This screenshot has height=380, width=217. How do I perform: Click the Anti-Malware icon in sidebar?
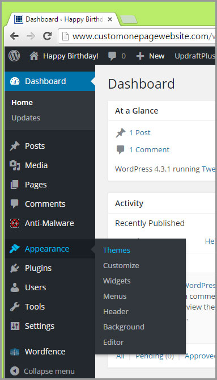[15, 223]
